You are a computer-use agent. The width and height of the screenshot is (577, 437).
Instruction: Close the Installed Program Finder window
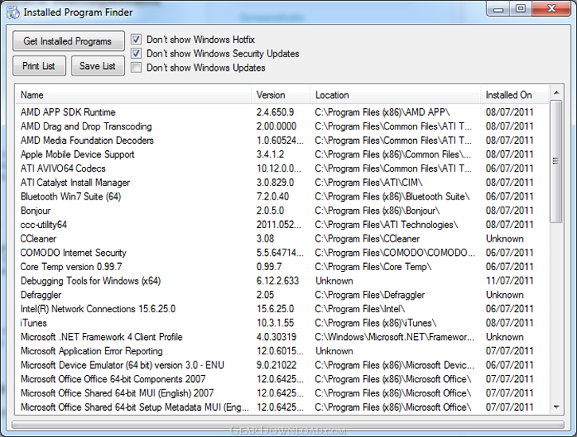tap(552, 9)
